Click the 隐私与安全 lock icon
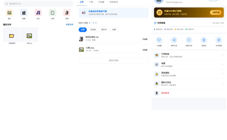 (x=157, y=83)
